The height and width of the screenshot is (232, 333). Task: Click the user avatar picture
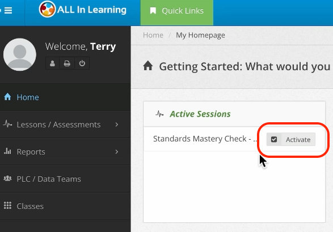20,54
